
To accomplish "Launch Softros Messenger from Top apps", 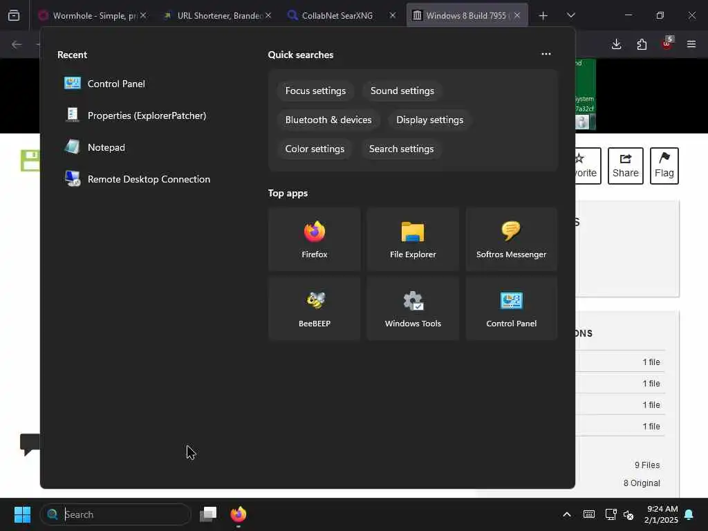I will click(511, 239).
